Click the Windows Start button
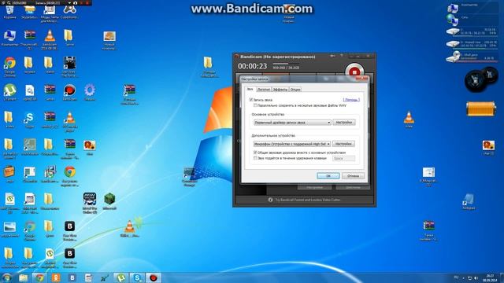Viewport: 504px width, 283px height. [7, 277]
